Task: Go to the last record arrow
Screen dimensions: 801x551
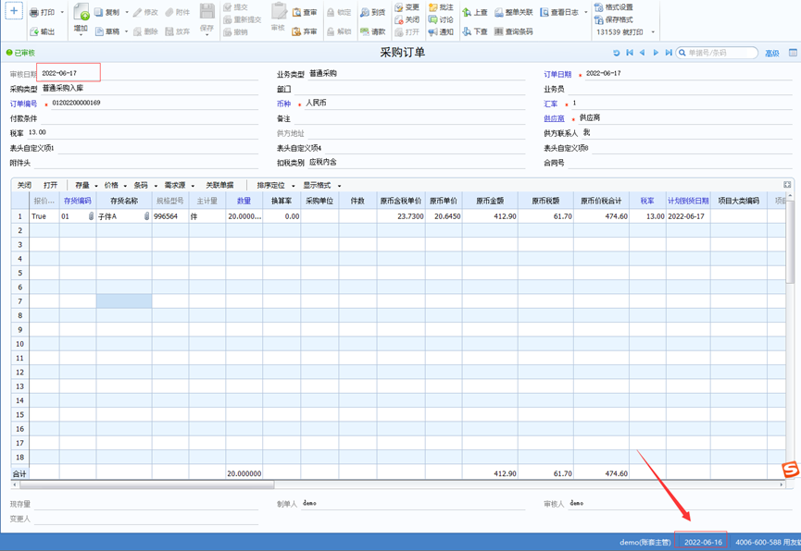Action: (x=669, y=53)
